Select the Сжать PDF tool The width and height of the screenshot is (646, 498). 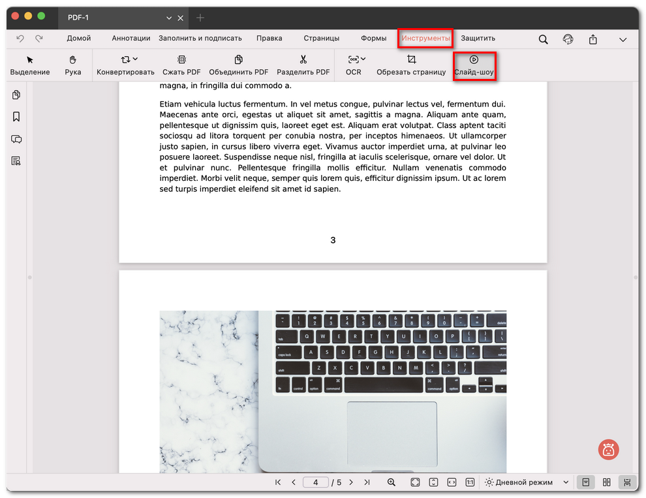[181, 65]
